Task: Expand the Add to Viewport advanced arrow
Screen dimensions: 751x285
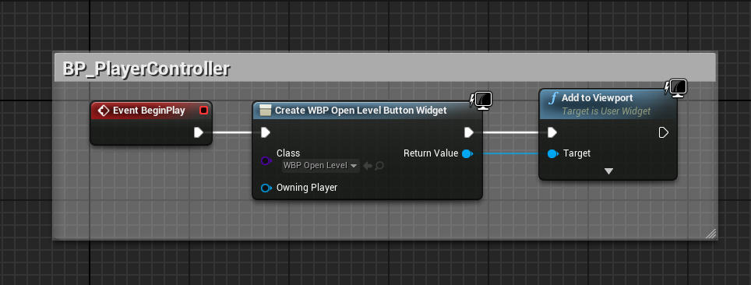Action: (x=608, y=171)
